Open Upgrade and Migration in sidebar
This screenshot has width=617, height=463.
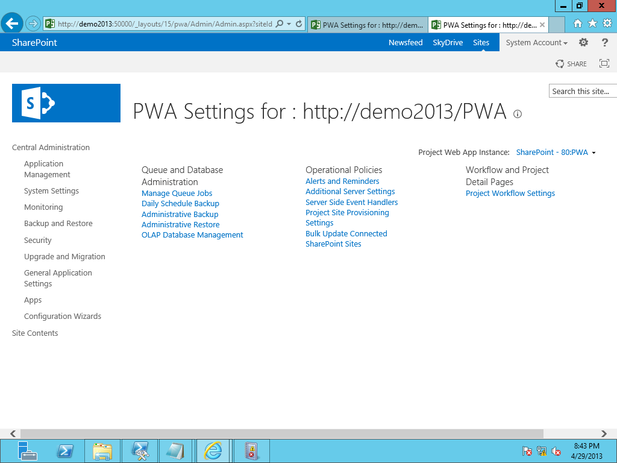point(64,257)
